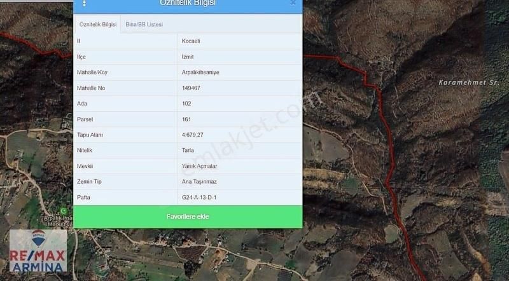Click the Ada value 102
This screenshot has height=281, width=509.
[x=186, y=104]
